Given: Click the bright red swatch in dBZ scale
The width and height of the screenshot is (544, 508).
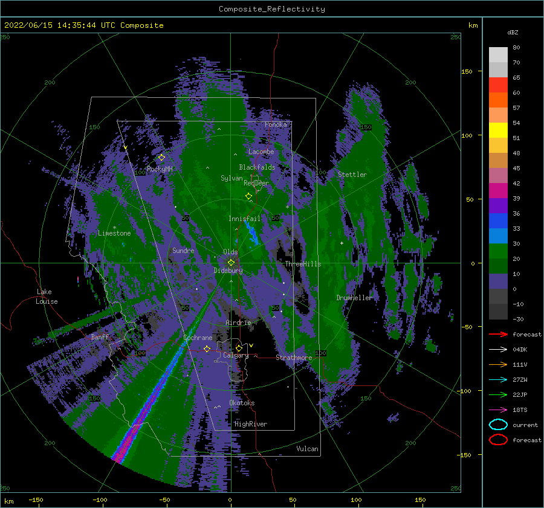Looking at the screenshot, I should pyautogui.click(x=498, y=85).
